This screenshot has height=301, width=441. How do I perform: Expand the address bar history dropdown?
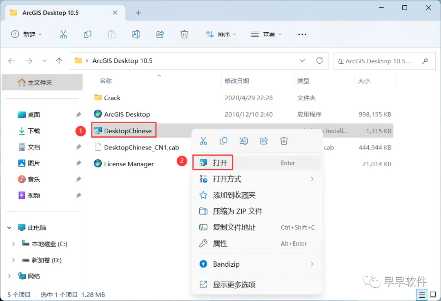(x=302, y=60)
